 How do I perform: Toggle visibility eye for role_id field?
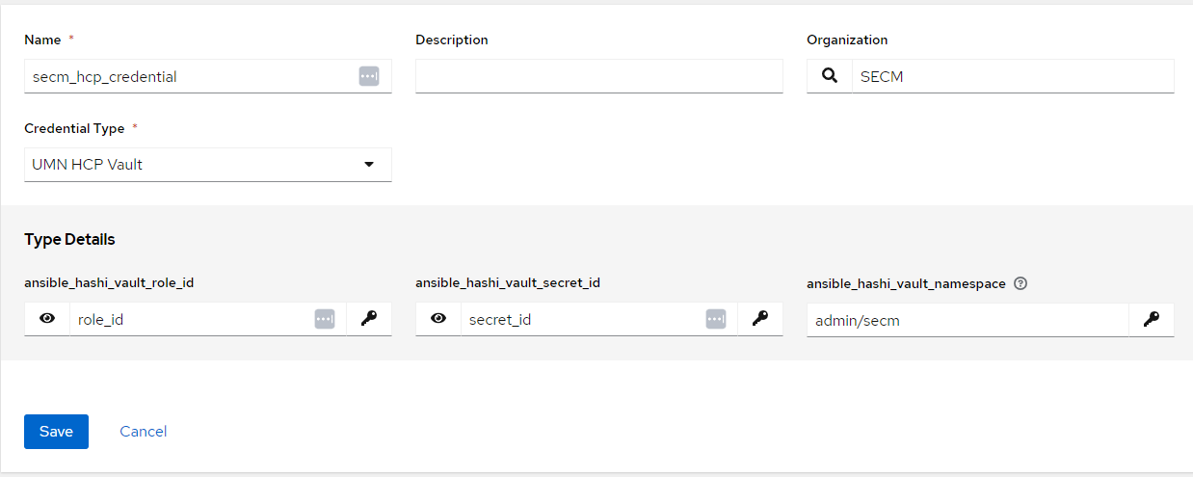pyautogui.click(x=47, y=319)
